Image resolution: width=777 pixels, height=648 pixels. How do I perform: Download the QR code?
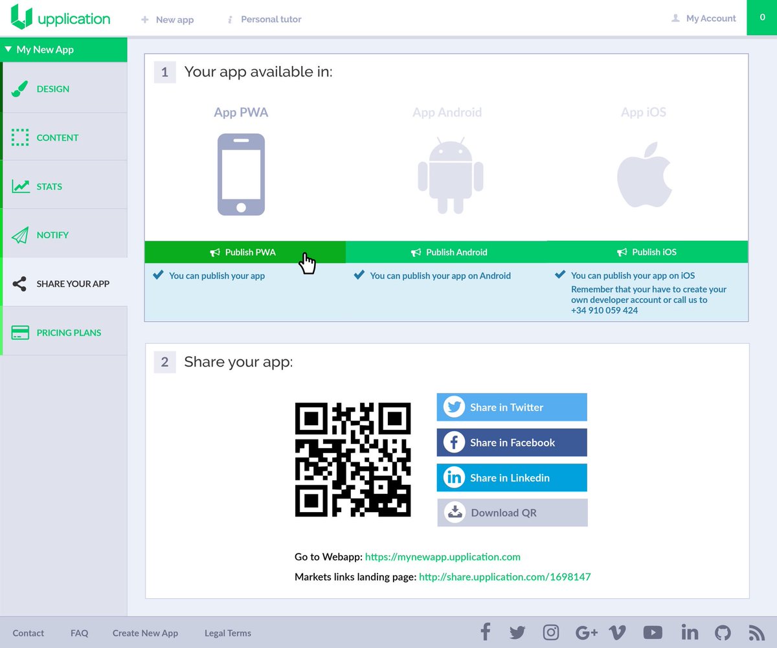point(512,513)
